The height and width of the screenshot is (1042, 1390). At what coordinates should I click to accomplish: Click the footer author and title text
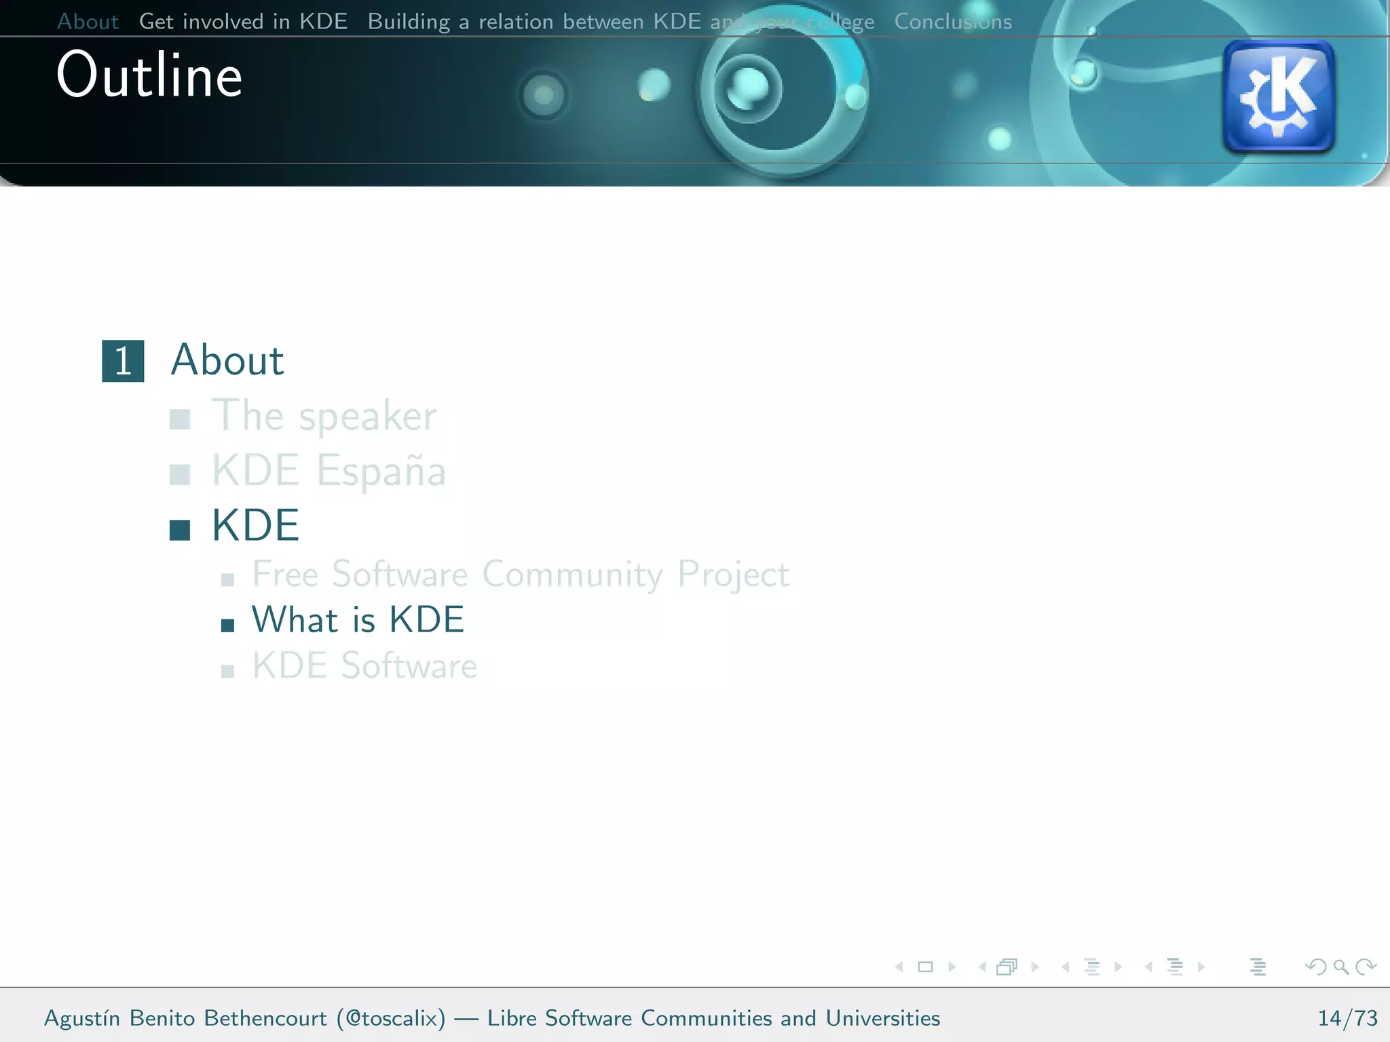pos(492,1018)
